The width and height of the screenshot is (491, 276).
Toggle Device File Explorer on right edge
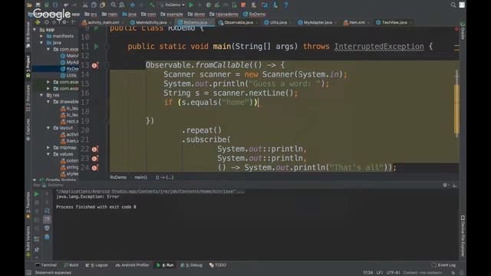463,236
